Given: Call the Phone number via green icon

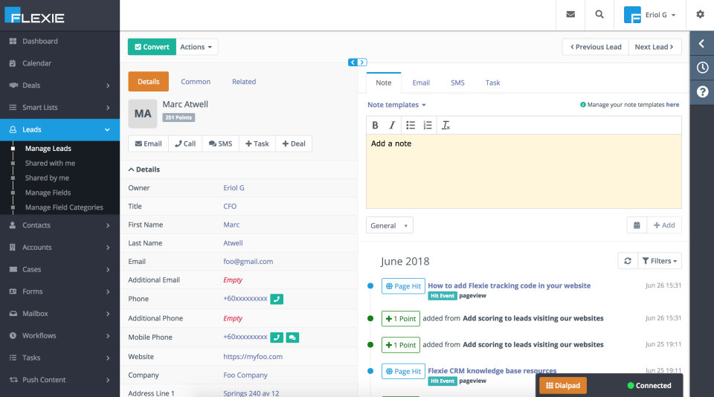Looking at the screenshot, I should [x=277, y=299].
